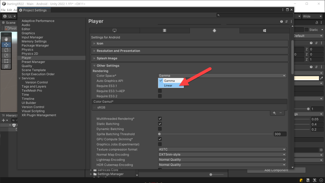Toggle GPU Compute Skinning checkbox
This screenshot has width=325, height=183.
point(160,139)
